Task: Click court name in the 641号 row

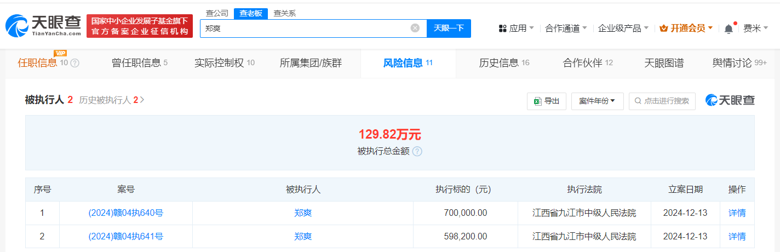Action: pos(584,237)
